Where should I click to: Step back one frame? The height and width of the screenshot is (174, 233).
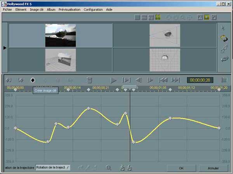(139, 80)
